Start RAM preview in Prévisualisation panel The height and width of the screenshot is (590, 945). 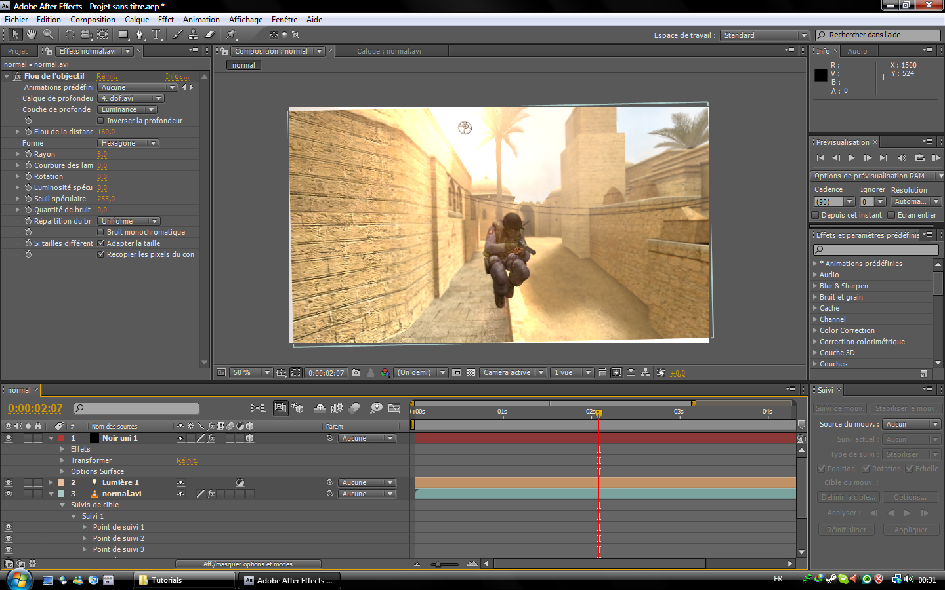pos(936,157)
